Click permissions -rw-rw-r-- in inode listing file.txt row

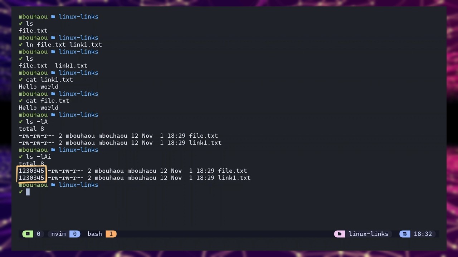pyautogui.click(x=66, y=171)
